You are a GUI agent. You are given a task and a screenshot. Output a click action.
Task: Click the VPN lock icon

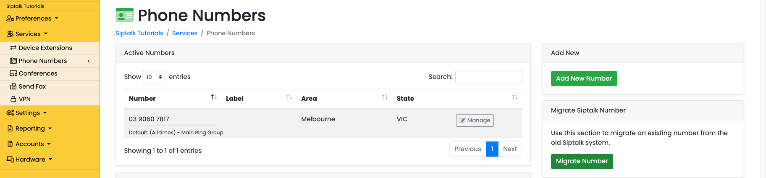tap(13, 99)
